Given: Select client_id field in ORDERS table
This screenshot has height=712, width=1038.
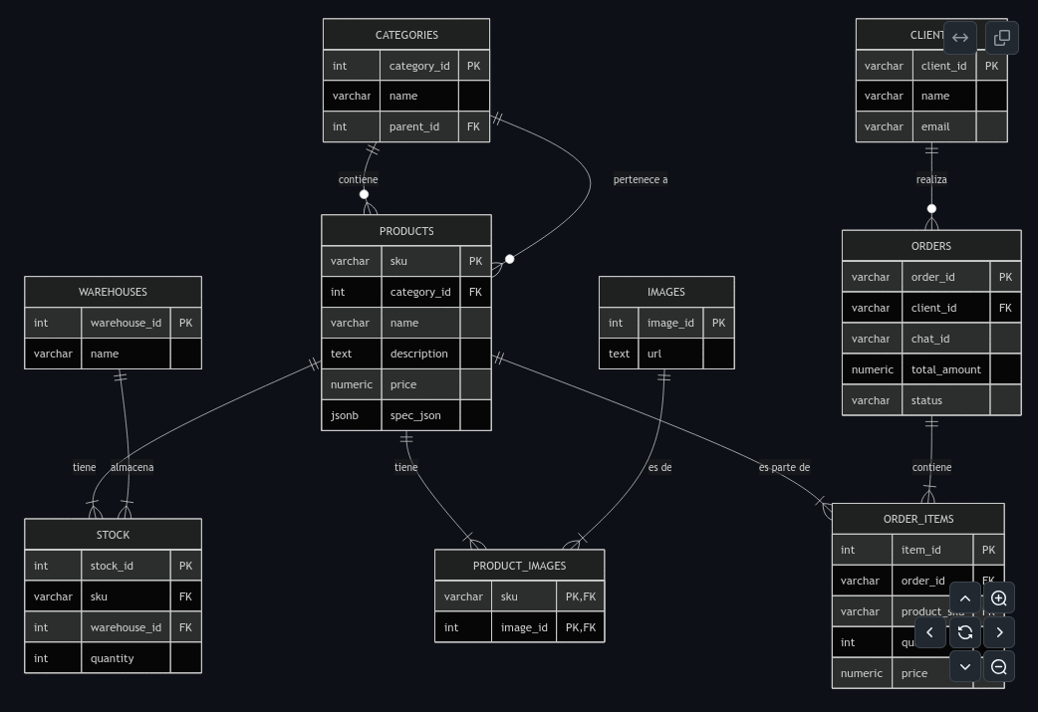Looking at the screenshot, I should click(931, 308).
